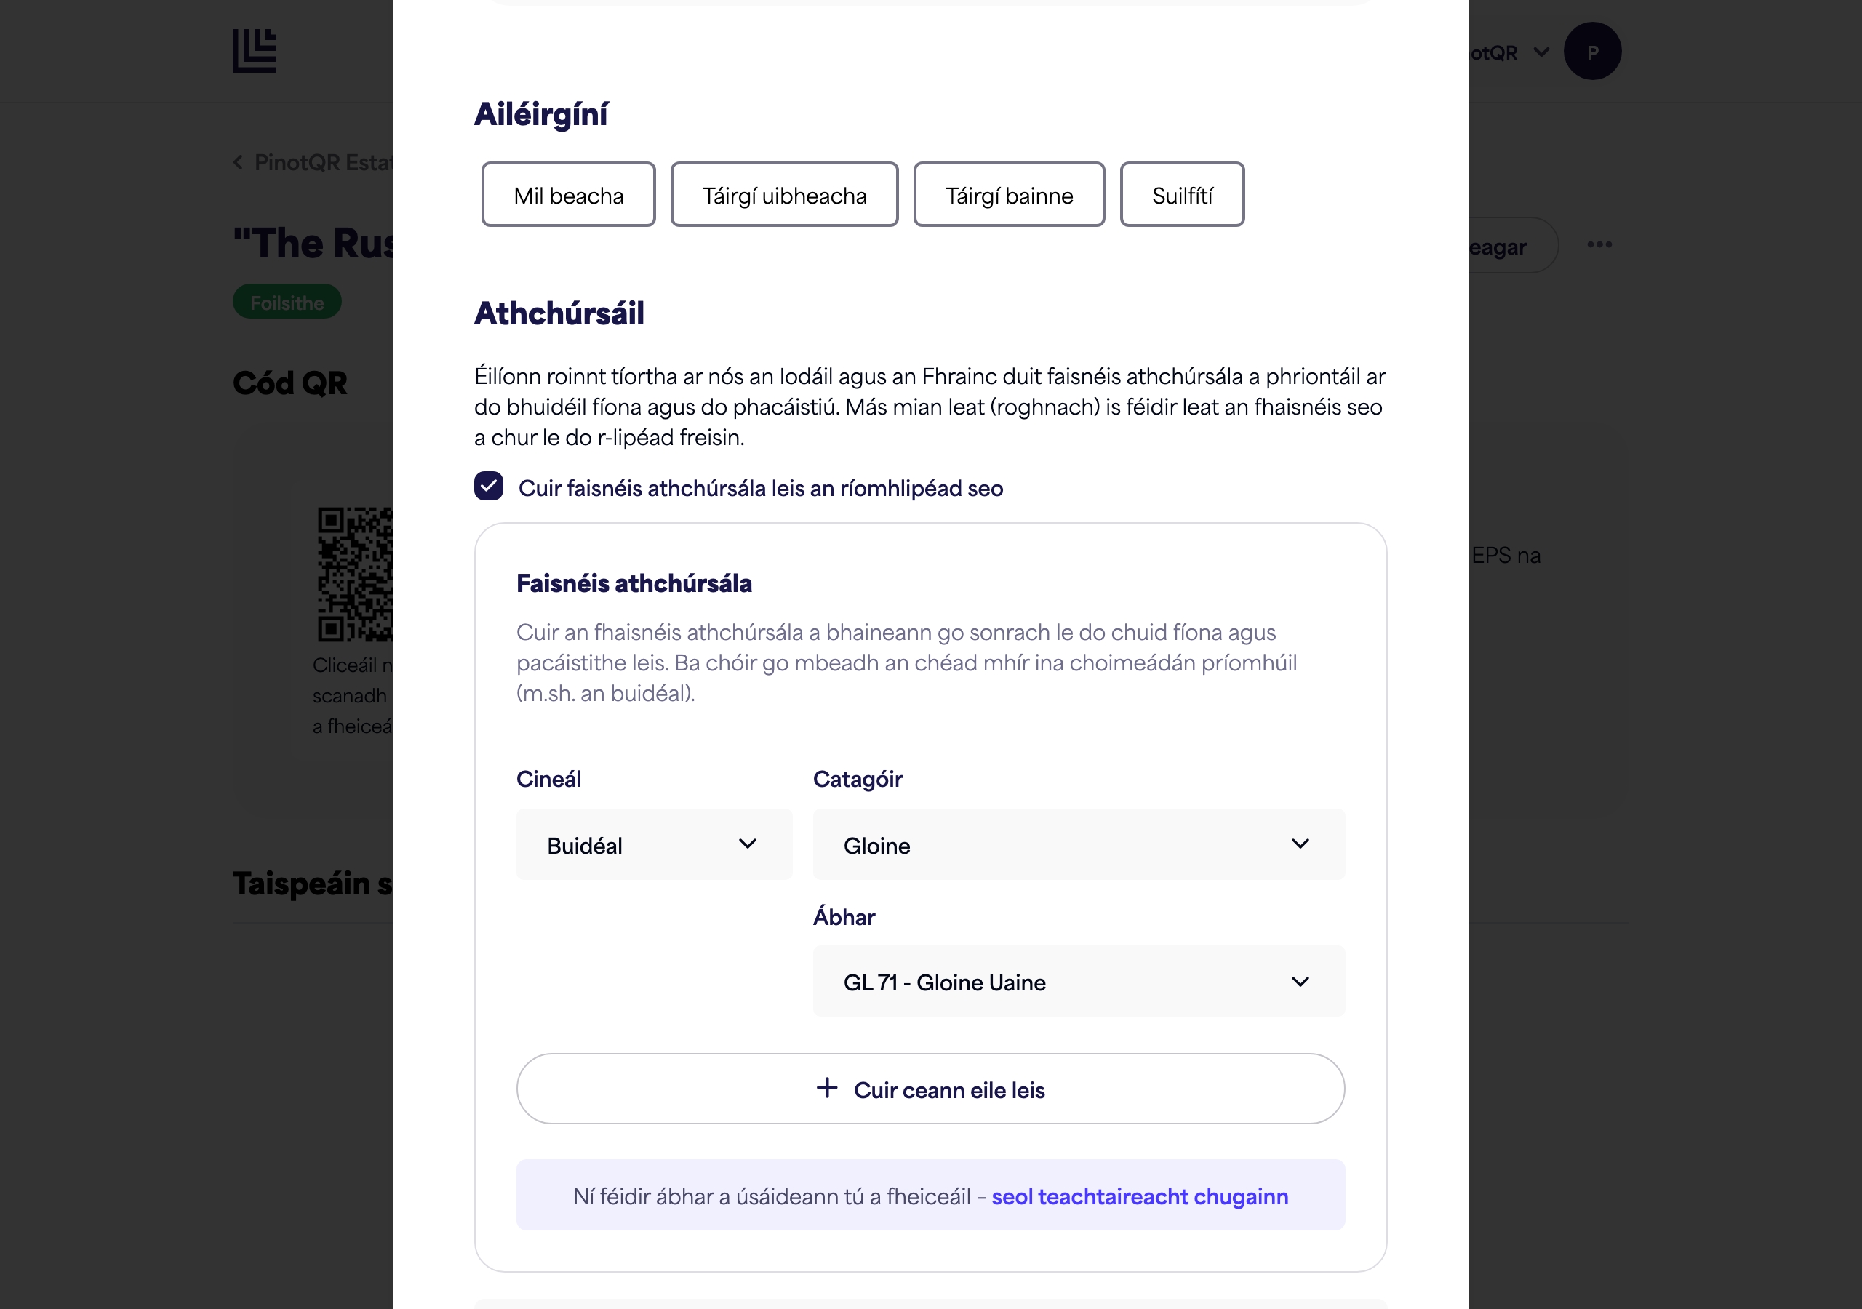This screenshot has width=1862, height=1309.
Task: Open the three-dot more options menu
Action: [1599, 245]
